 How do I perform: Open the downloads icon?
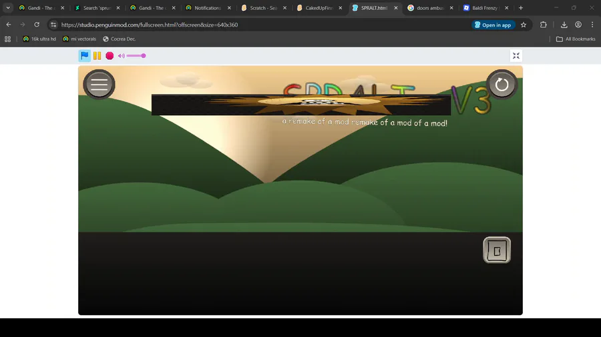click(x=564, y=25)
